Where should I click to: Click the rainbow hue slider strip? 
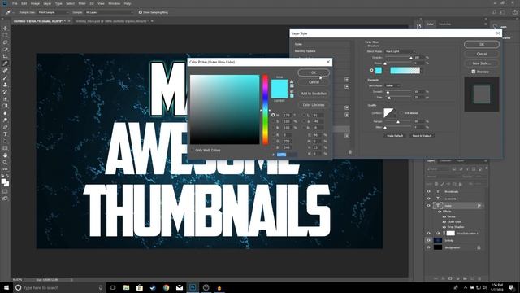point(265,110)
